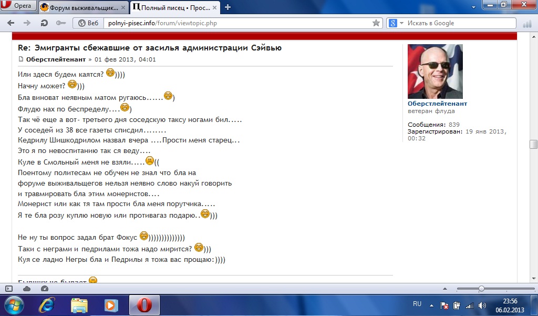The width and height of the screenshot is (538, 316).
Task: Open the power plug tray icon
Action: point(457,305)
